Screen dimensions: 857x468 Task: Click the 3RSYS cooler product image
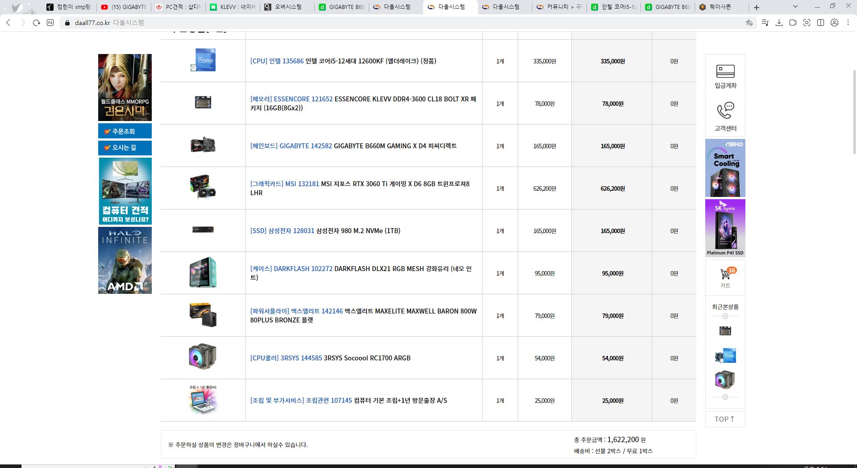[203, 356]
